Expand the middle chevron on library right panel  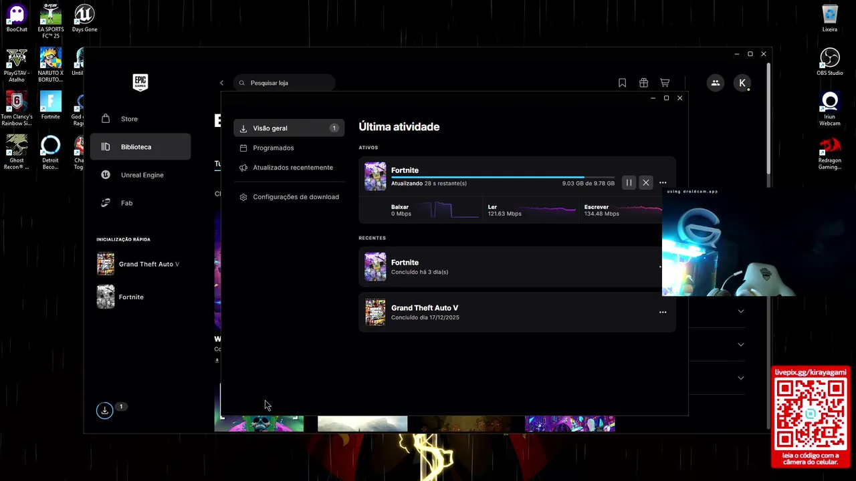(x=740, y=345)
